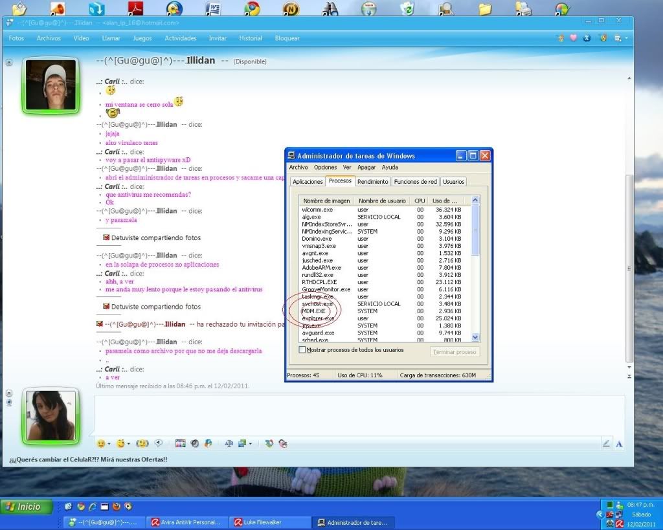Collapse the contact's display picture panel

point(9,63)
